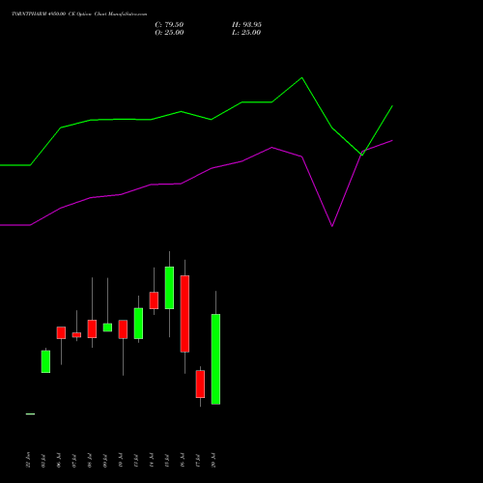Click the peak of the green line
Screen dimensions: 483x483
[x=301, y=77]
